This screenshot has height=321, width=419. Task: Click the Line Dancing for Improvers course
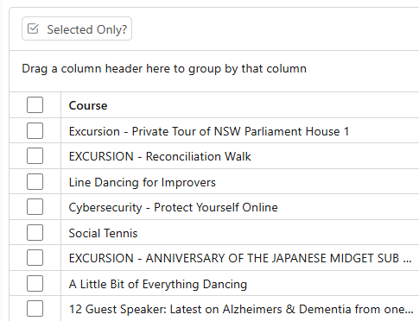(x=143, y=182)
